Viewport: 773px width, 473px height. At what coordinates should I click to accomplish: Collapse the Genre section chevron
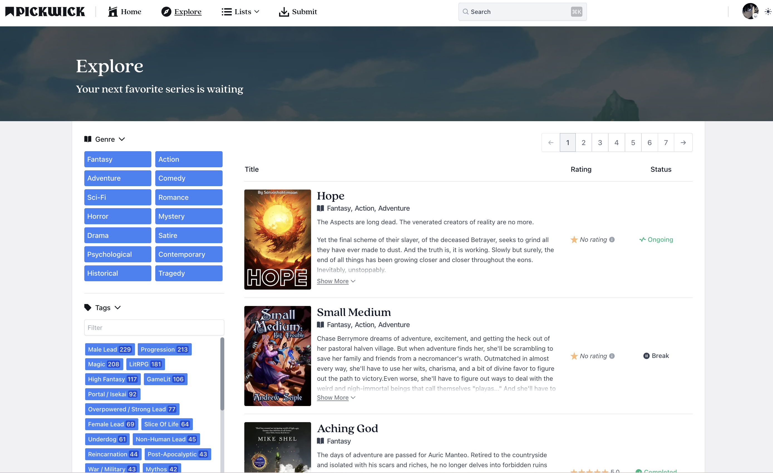122,139
